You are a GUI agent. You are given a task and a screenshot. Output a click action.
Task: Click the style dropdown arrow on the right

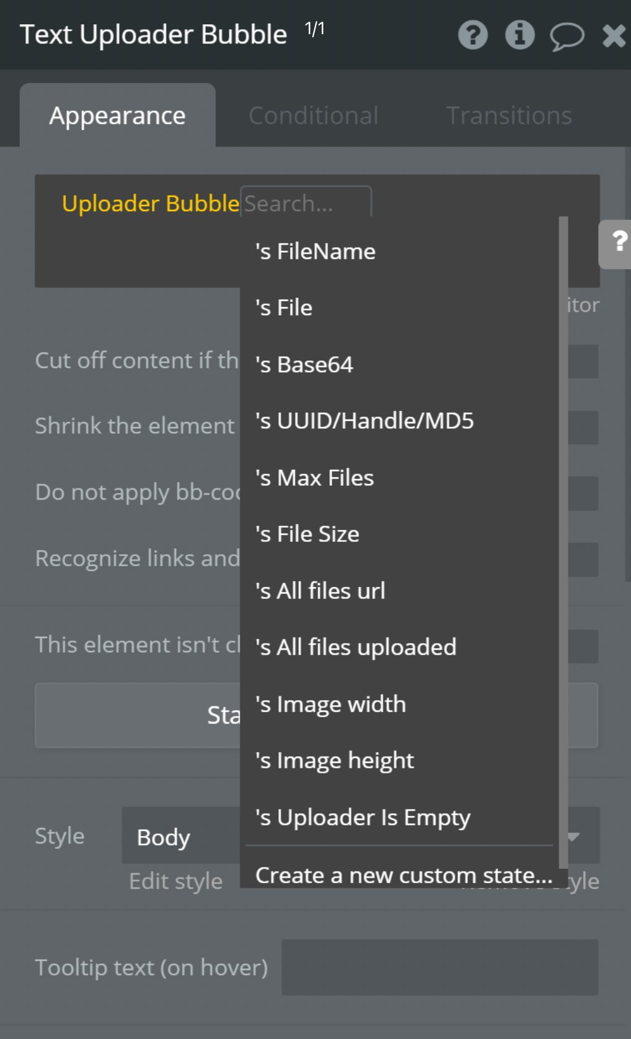[571, 836]
